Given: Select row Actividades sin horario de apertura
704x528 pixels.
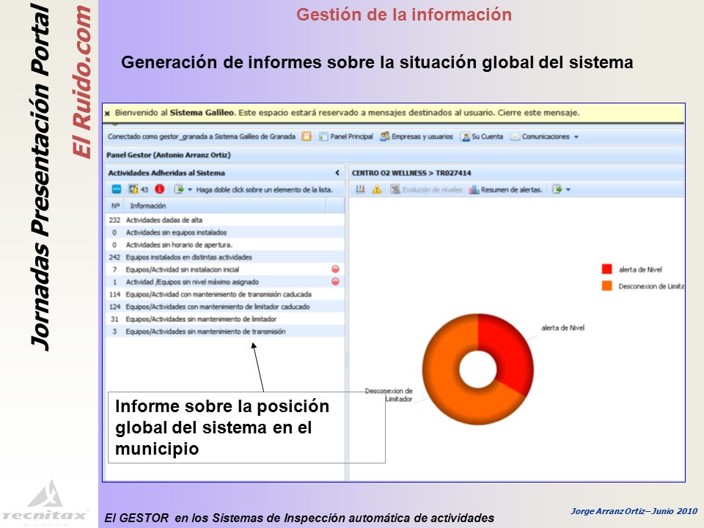Looking at the screenshot, I should 225,245.
